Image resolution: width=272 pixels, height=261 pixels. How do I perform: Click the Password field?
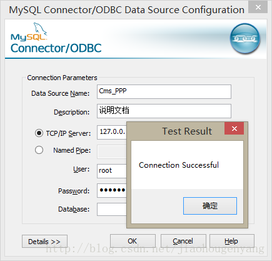coord(112,190)
